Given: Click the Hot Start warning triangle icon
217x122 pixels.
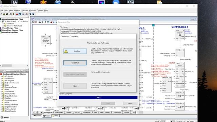Looking at the screenshot, I should [x=66, y=51].
